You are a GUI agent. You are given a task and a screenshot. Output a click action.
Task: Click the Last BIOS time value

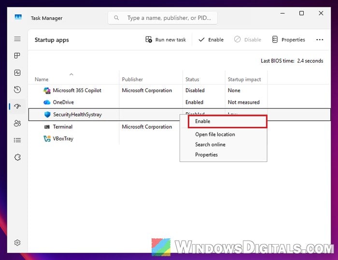[310, 61]
